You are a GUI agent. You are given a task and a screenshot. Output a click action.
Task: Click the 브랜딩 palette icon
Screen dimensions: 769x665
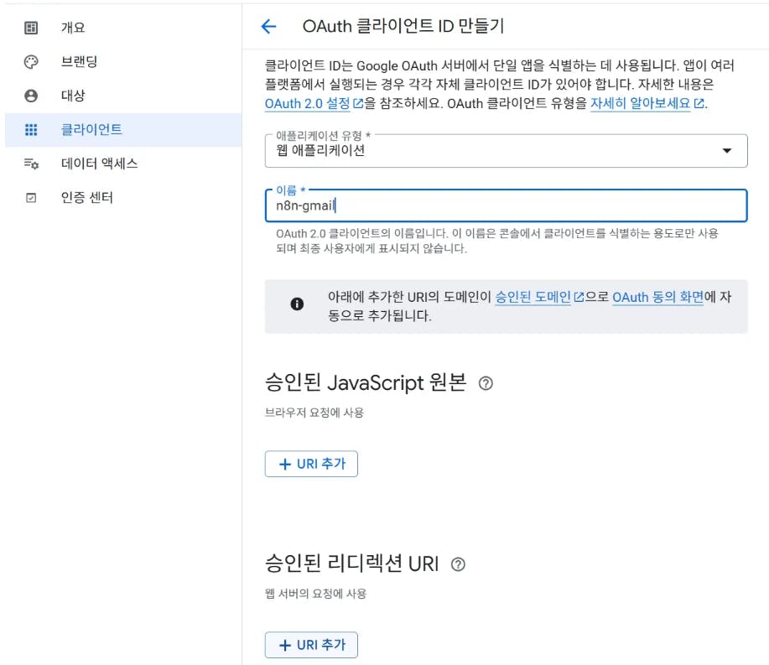(31, 62)
